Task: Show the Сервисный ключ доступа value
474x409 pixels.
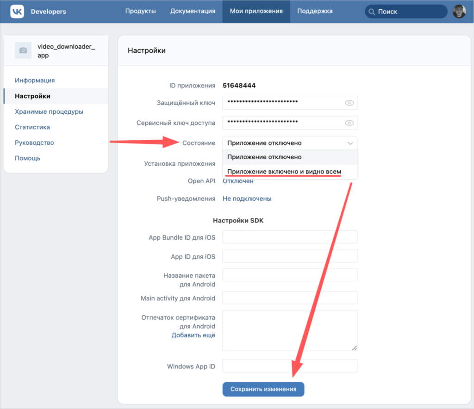Action: [349, 123]
